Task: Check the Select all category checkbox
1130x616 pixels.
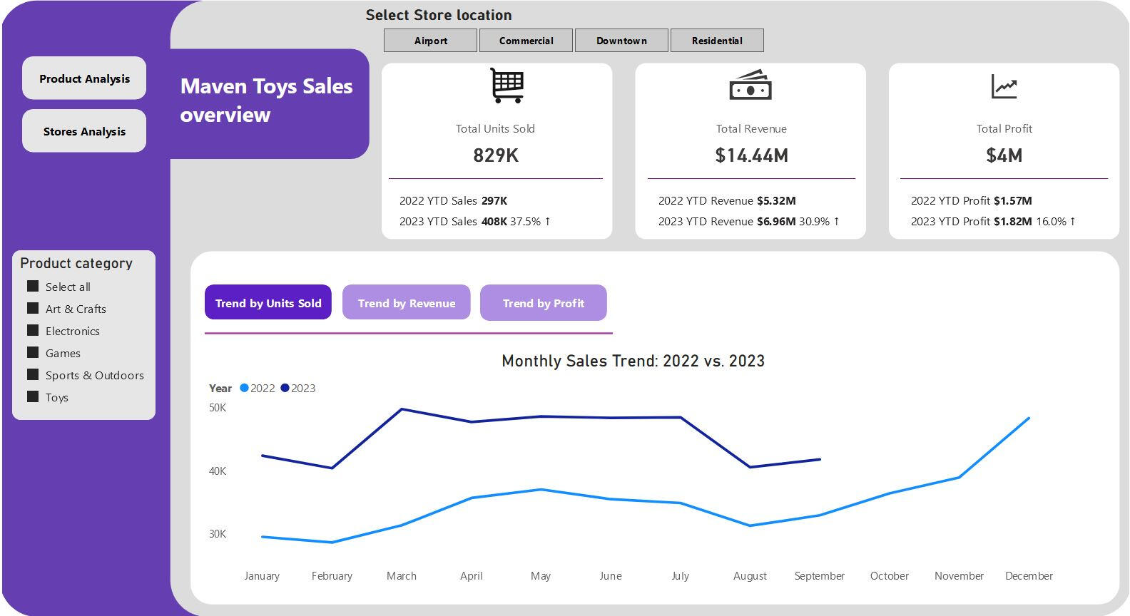Action: [x=33, y=287]
